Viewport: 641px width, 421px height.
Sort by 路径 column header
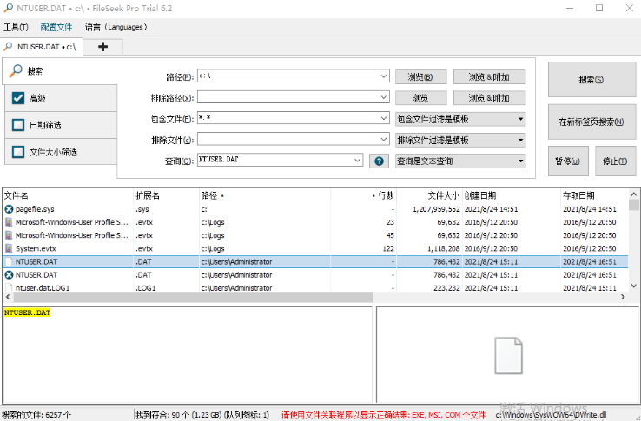coord(265,195)
